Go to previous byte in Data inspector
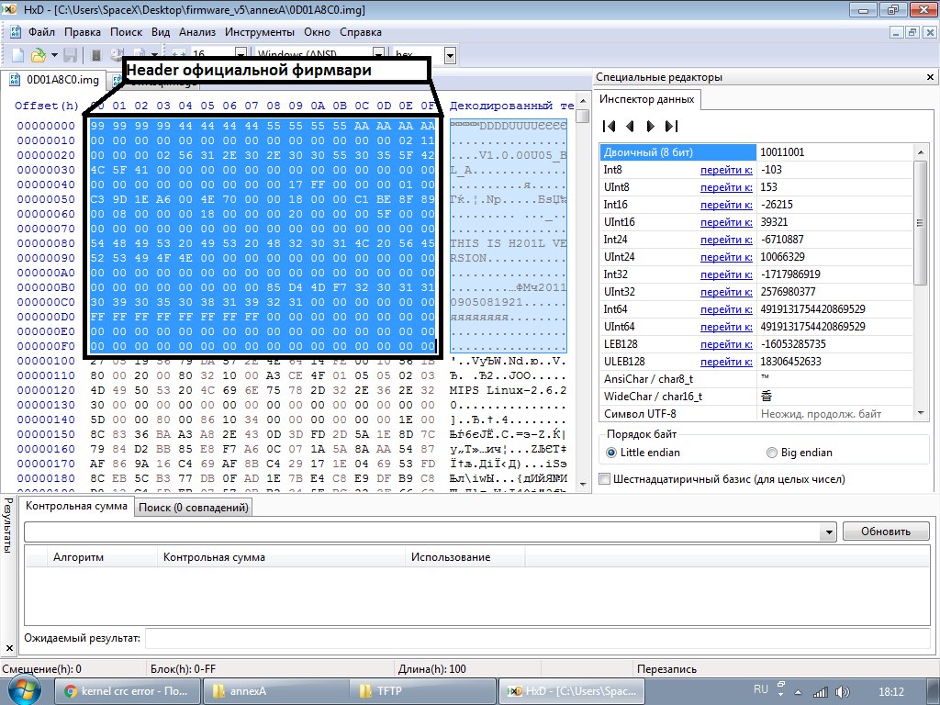This screenshot has width=940, height=705. (x=630, y=126)
